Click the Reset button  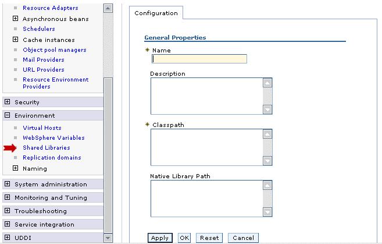[x=209, y=238]
